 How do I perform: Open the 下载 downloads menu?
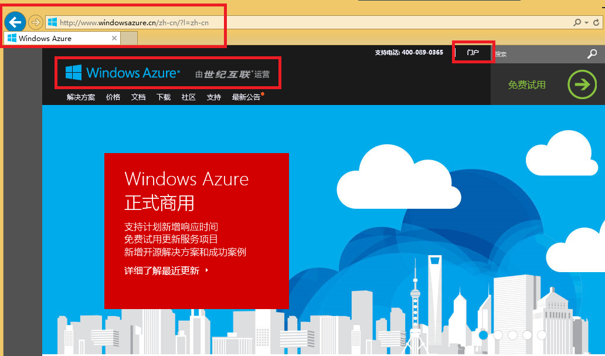pos(164,97)
